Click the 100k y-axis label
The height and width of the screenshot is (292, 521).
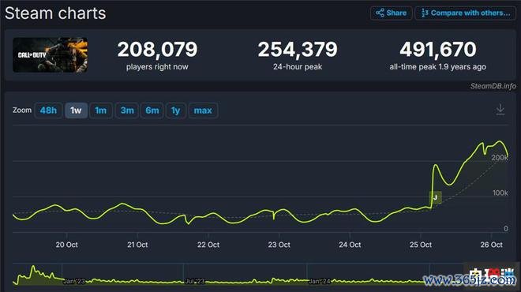(x=500, y=193)
